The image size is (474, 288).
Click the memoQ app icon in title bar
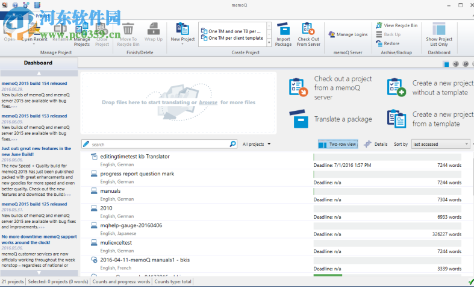click(4, 5)
